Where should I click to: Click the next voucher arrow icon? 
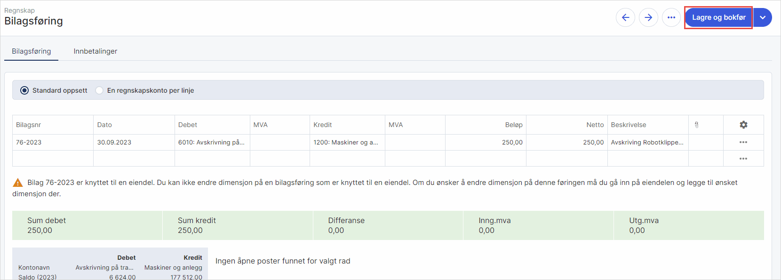[648, 17]
